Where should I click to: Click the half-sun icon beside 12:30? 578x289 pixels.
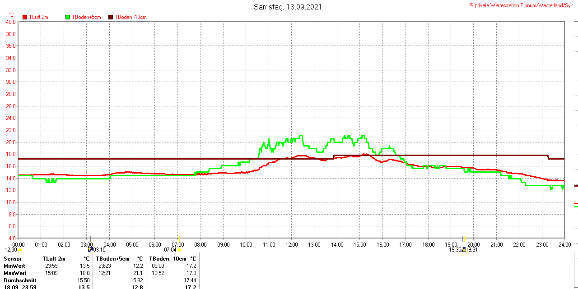[20, 250]
